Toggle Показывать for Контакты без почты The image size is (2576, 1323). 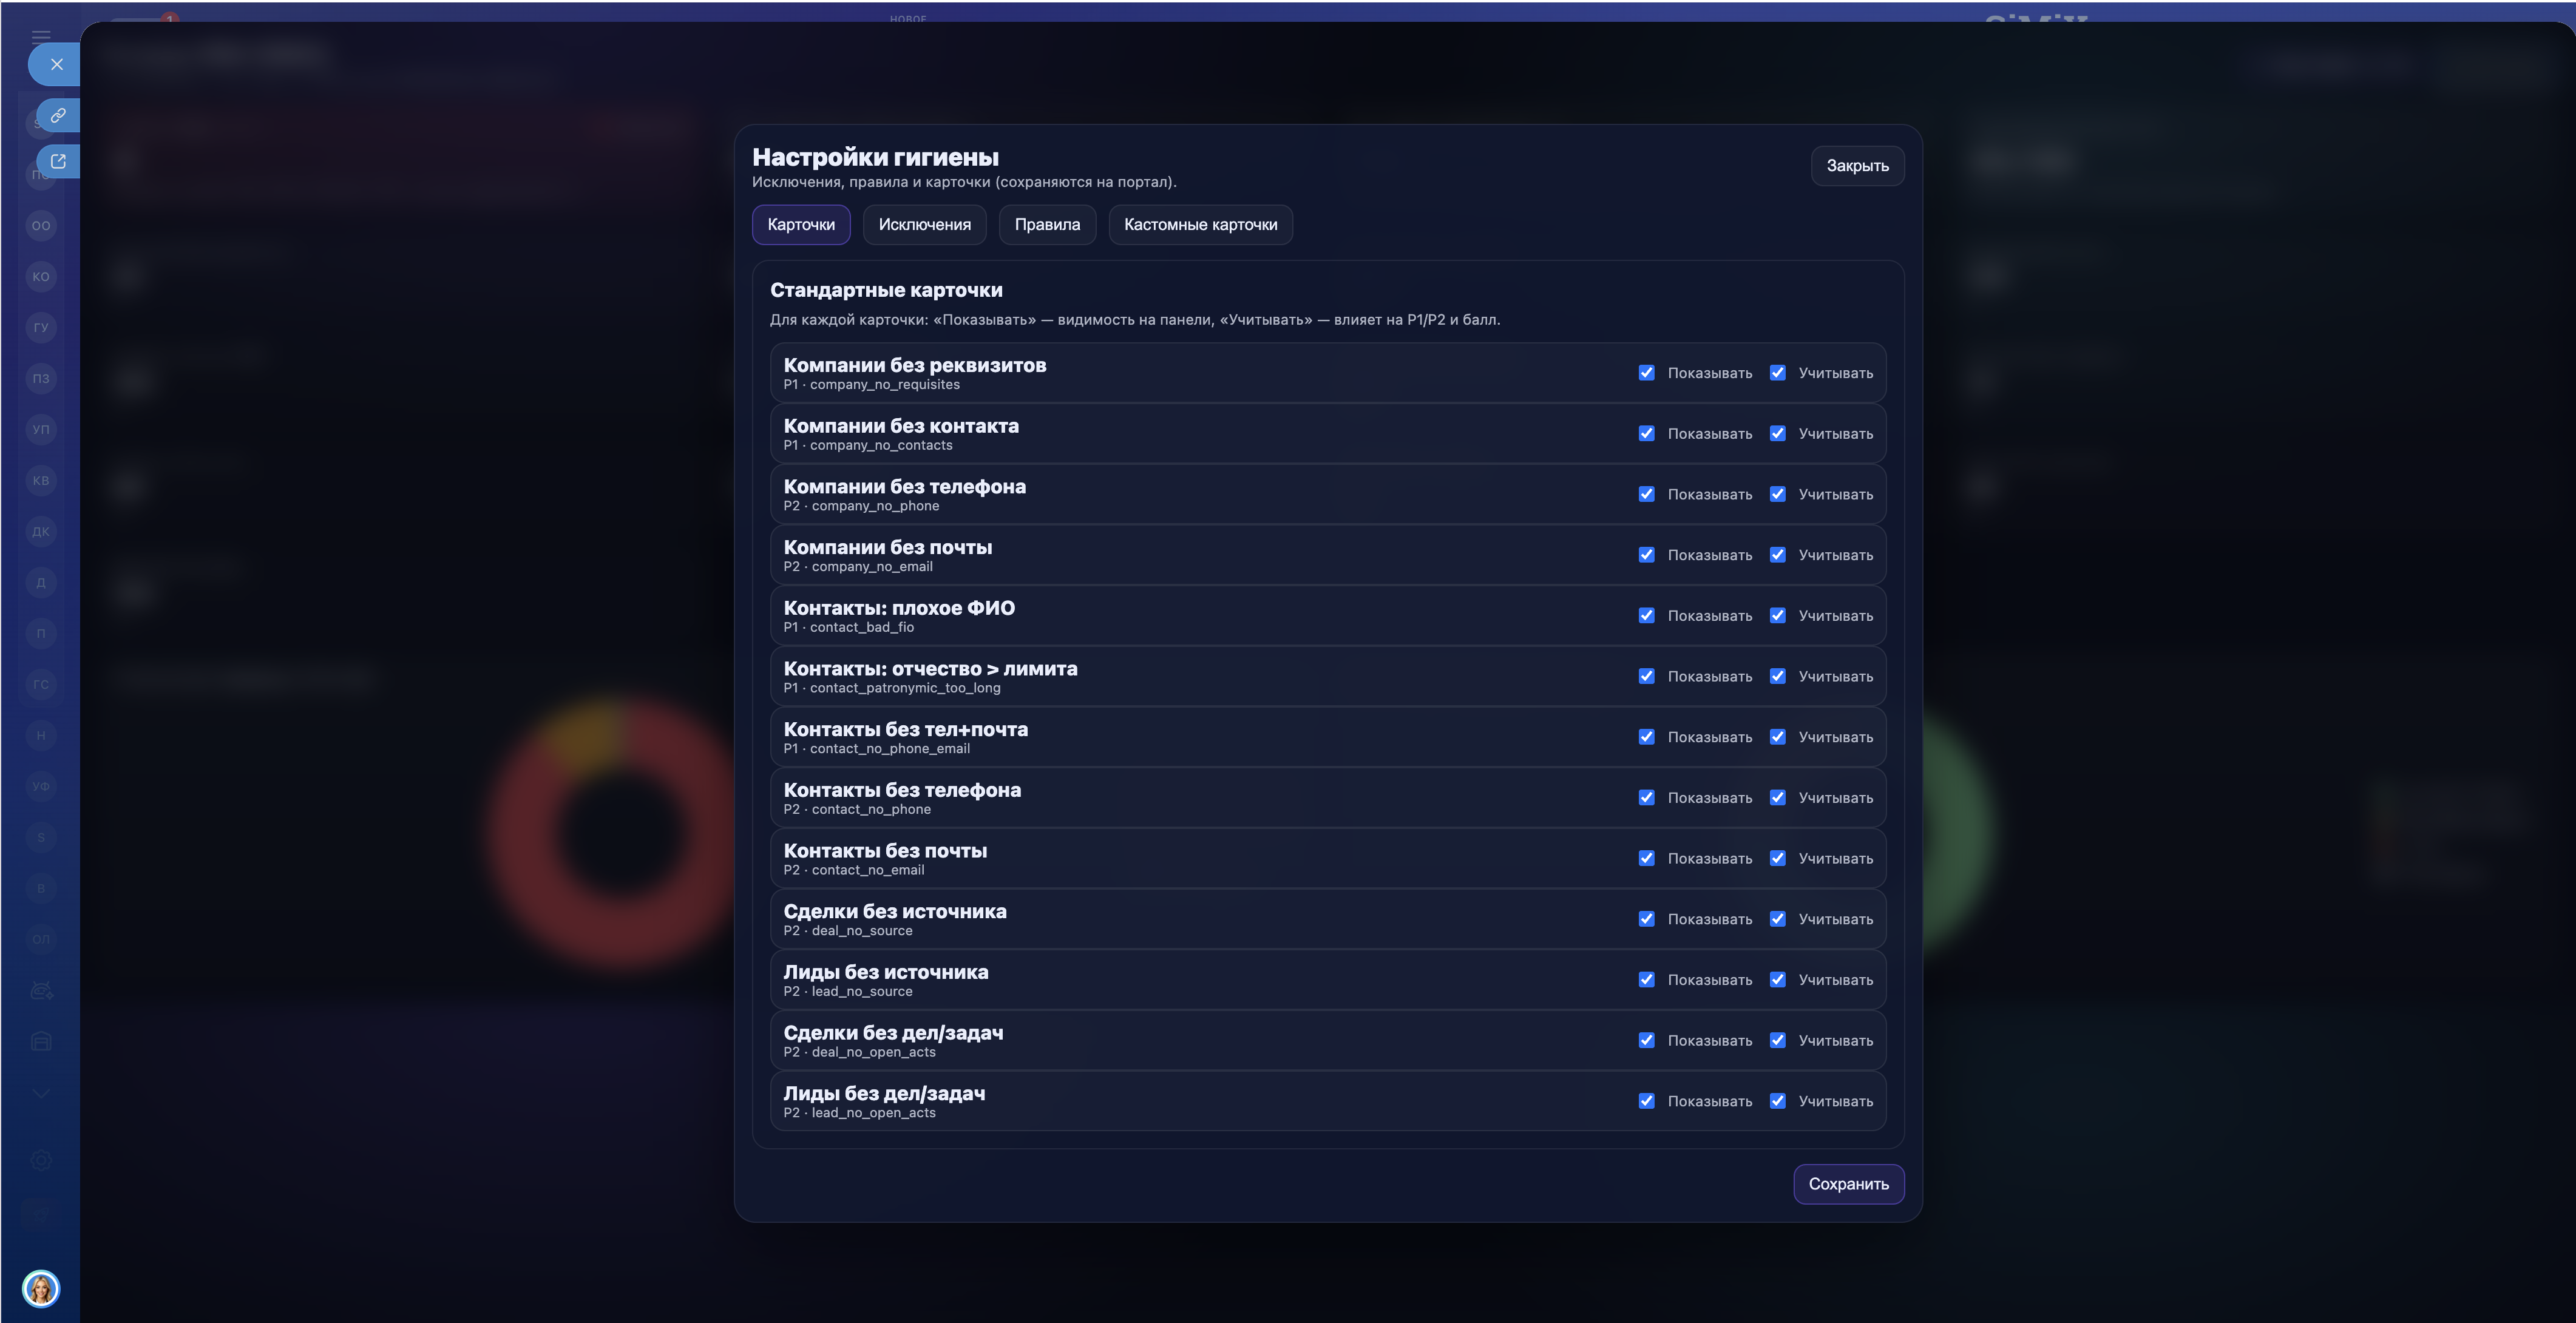[1646, 858]
